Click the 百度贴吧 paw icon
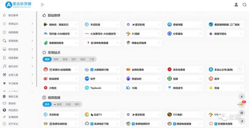 click(128, 78)
